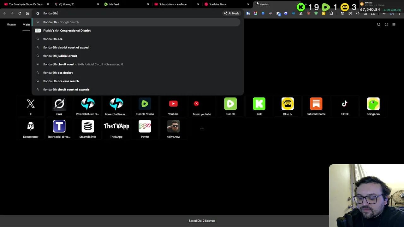Open the Dlive.tv speed dial tile
404x227 pixels.
click(288, 107)
